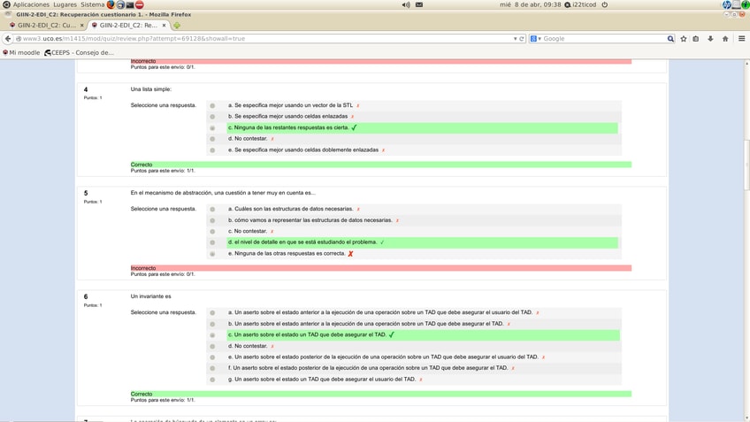Click the vertical page scrollbar thumb
This screenshot has width=750, height=422.
click(x=746, y=165)
